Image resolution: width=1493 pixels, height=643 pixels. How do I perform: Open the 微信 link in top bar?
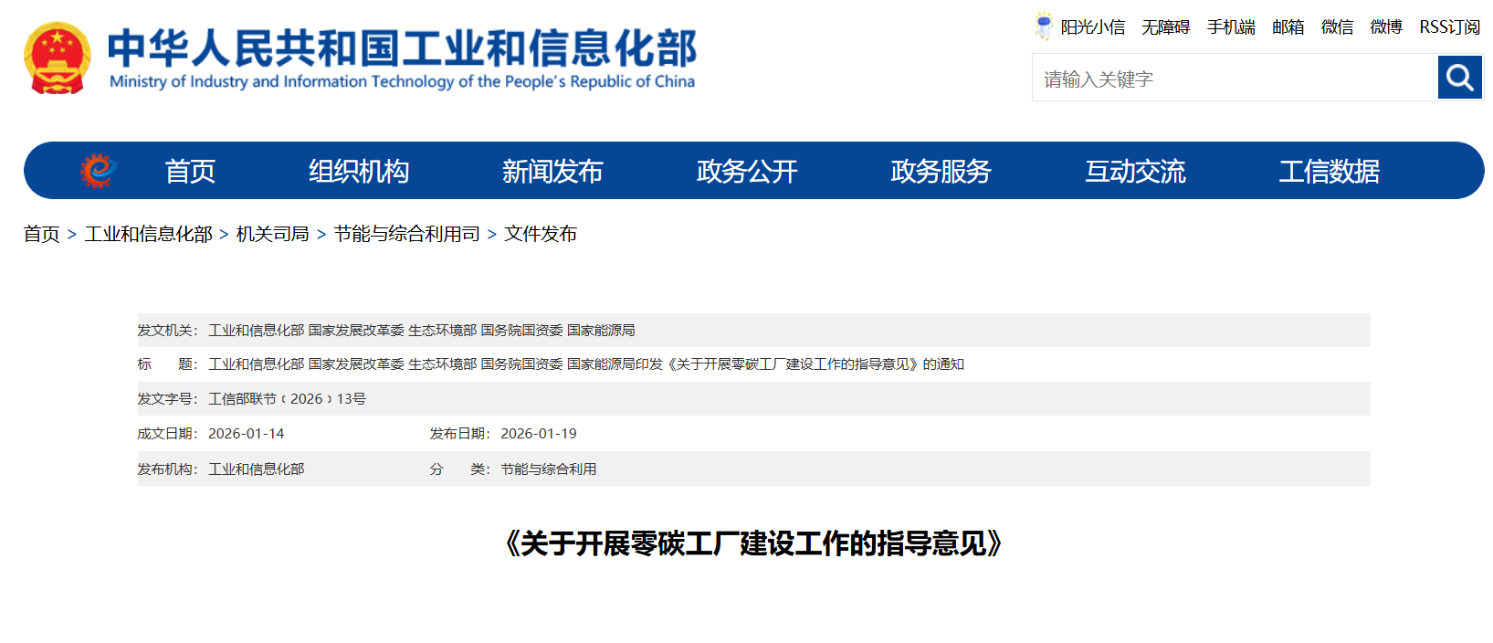[x=1337, y=27]
